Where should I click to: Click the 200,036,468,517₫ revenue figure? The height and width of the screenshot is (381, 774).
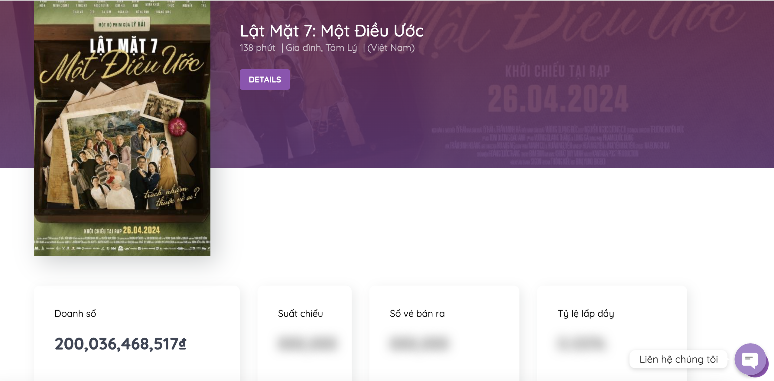click(x=120, y=344)
